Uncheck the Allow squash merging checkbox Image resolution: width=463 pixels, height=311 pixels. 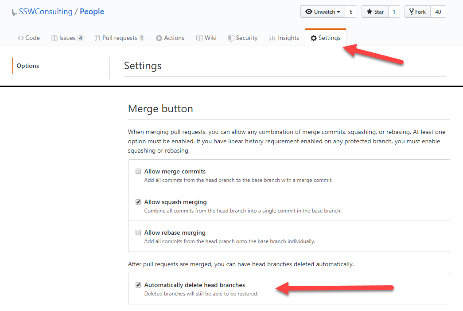click(x=138, y=202)
